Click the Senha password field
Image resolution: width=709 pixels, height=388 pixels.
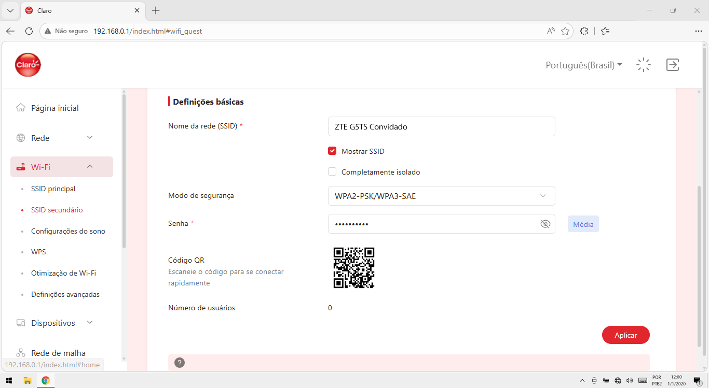click(442, 224)
